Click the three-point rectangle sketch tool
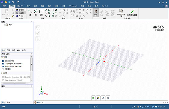 [49, 10]
